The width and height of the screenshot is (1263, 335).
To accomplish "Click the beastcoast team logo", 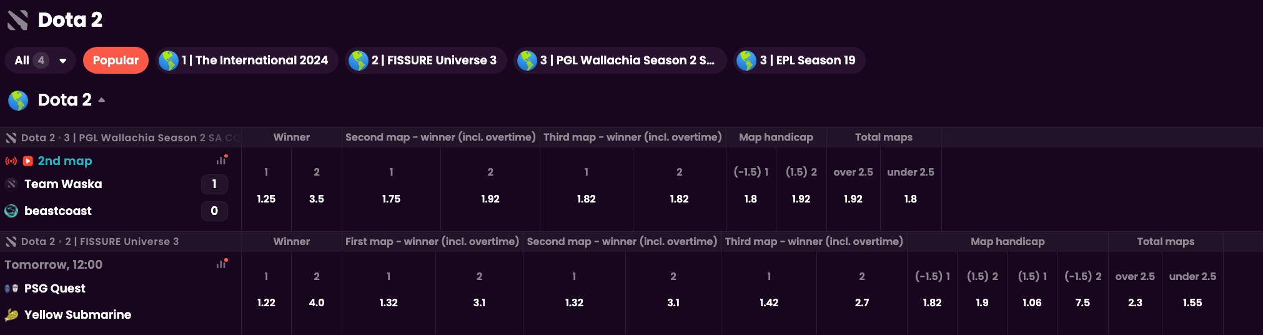I will point(11,211).
